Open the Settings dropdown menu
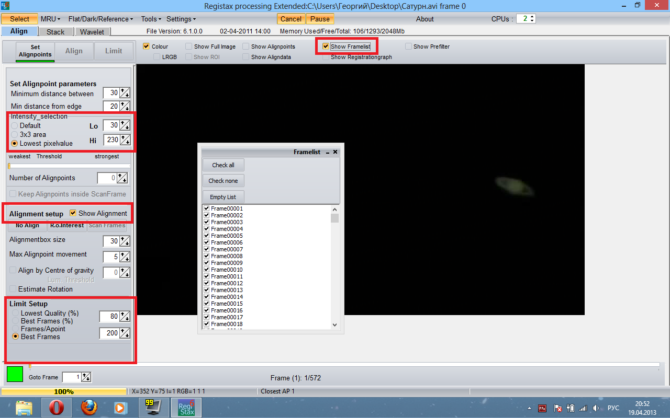Screen dimensions: 670x418 182,19
